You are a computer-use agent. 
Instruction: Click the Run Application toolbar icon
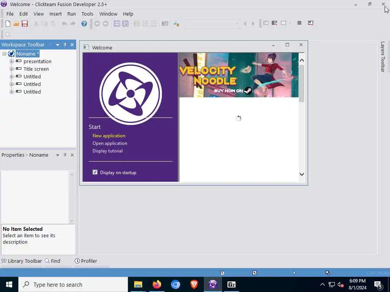[x=274, y=23]
